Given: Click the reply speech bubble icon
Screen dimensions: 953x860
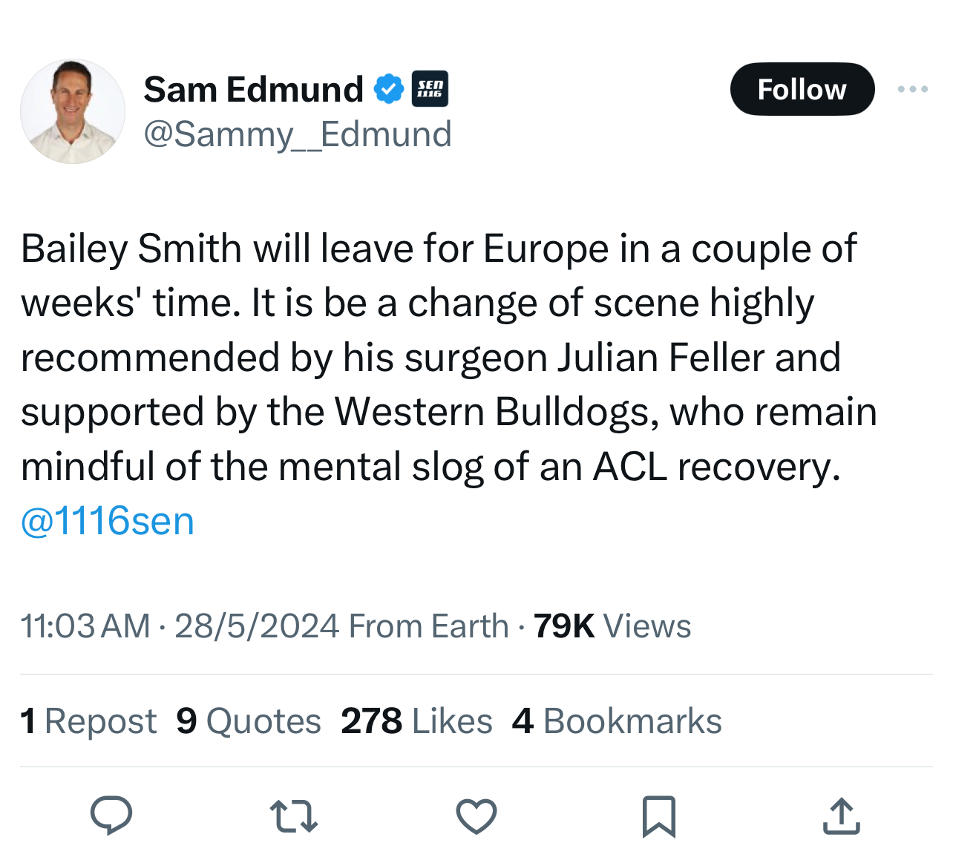Looking at the screenshot, I should click(111, 815).
